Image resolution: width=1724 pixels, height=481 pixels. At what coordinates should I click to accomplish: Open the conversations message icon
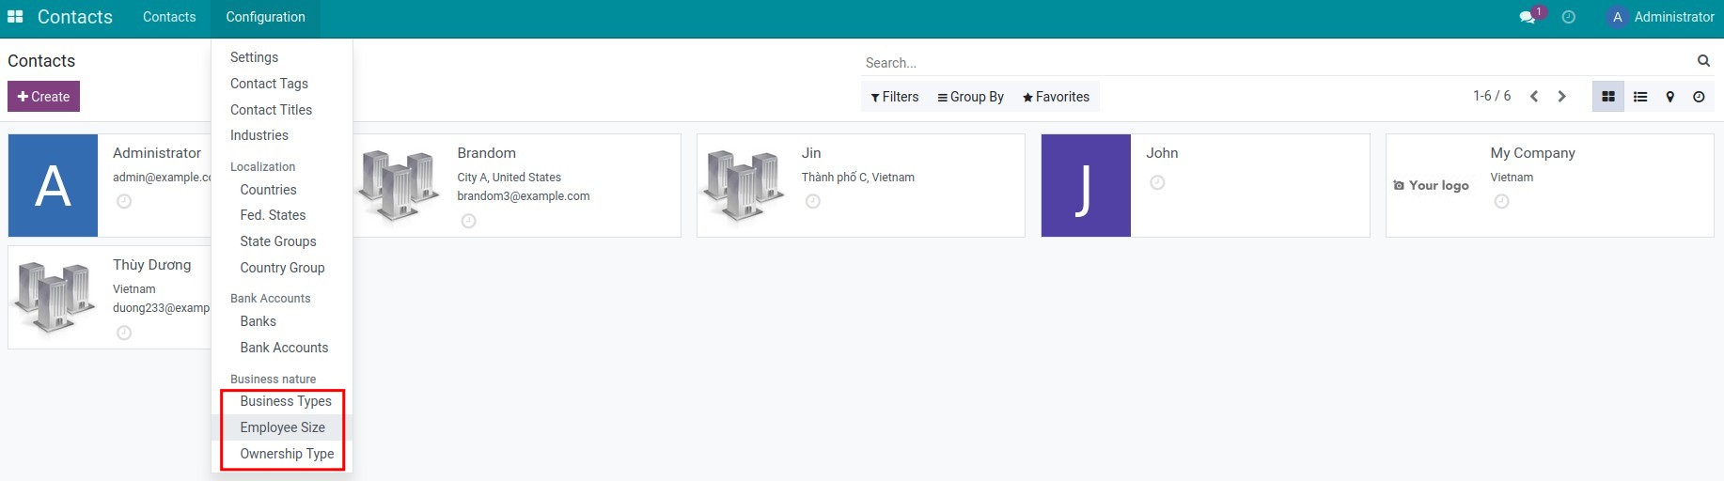coord(1528,17)
